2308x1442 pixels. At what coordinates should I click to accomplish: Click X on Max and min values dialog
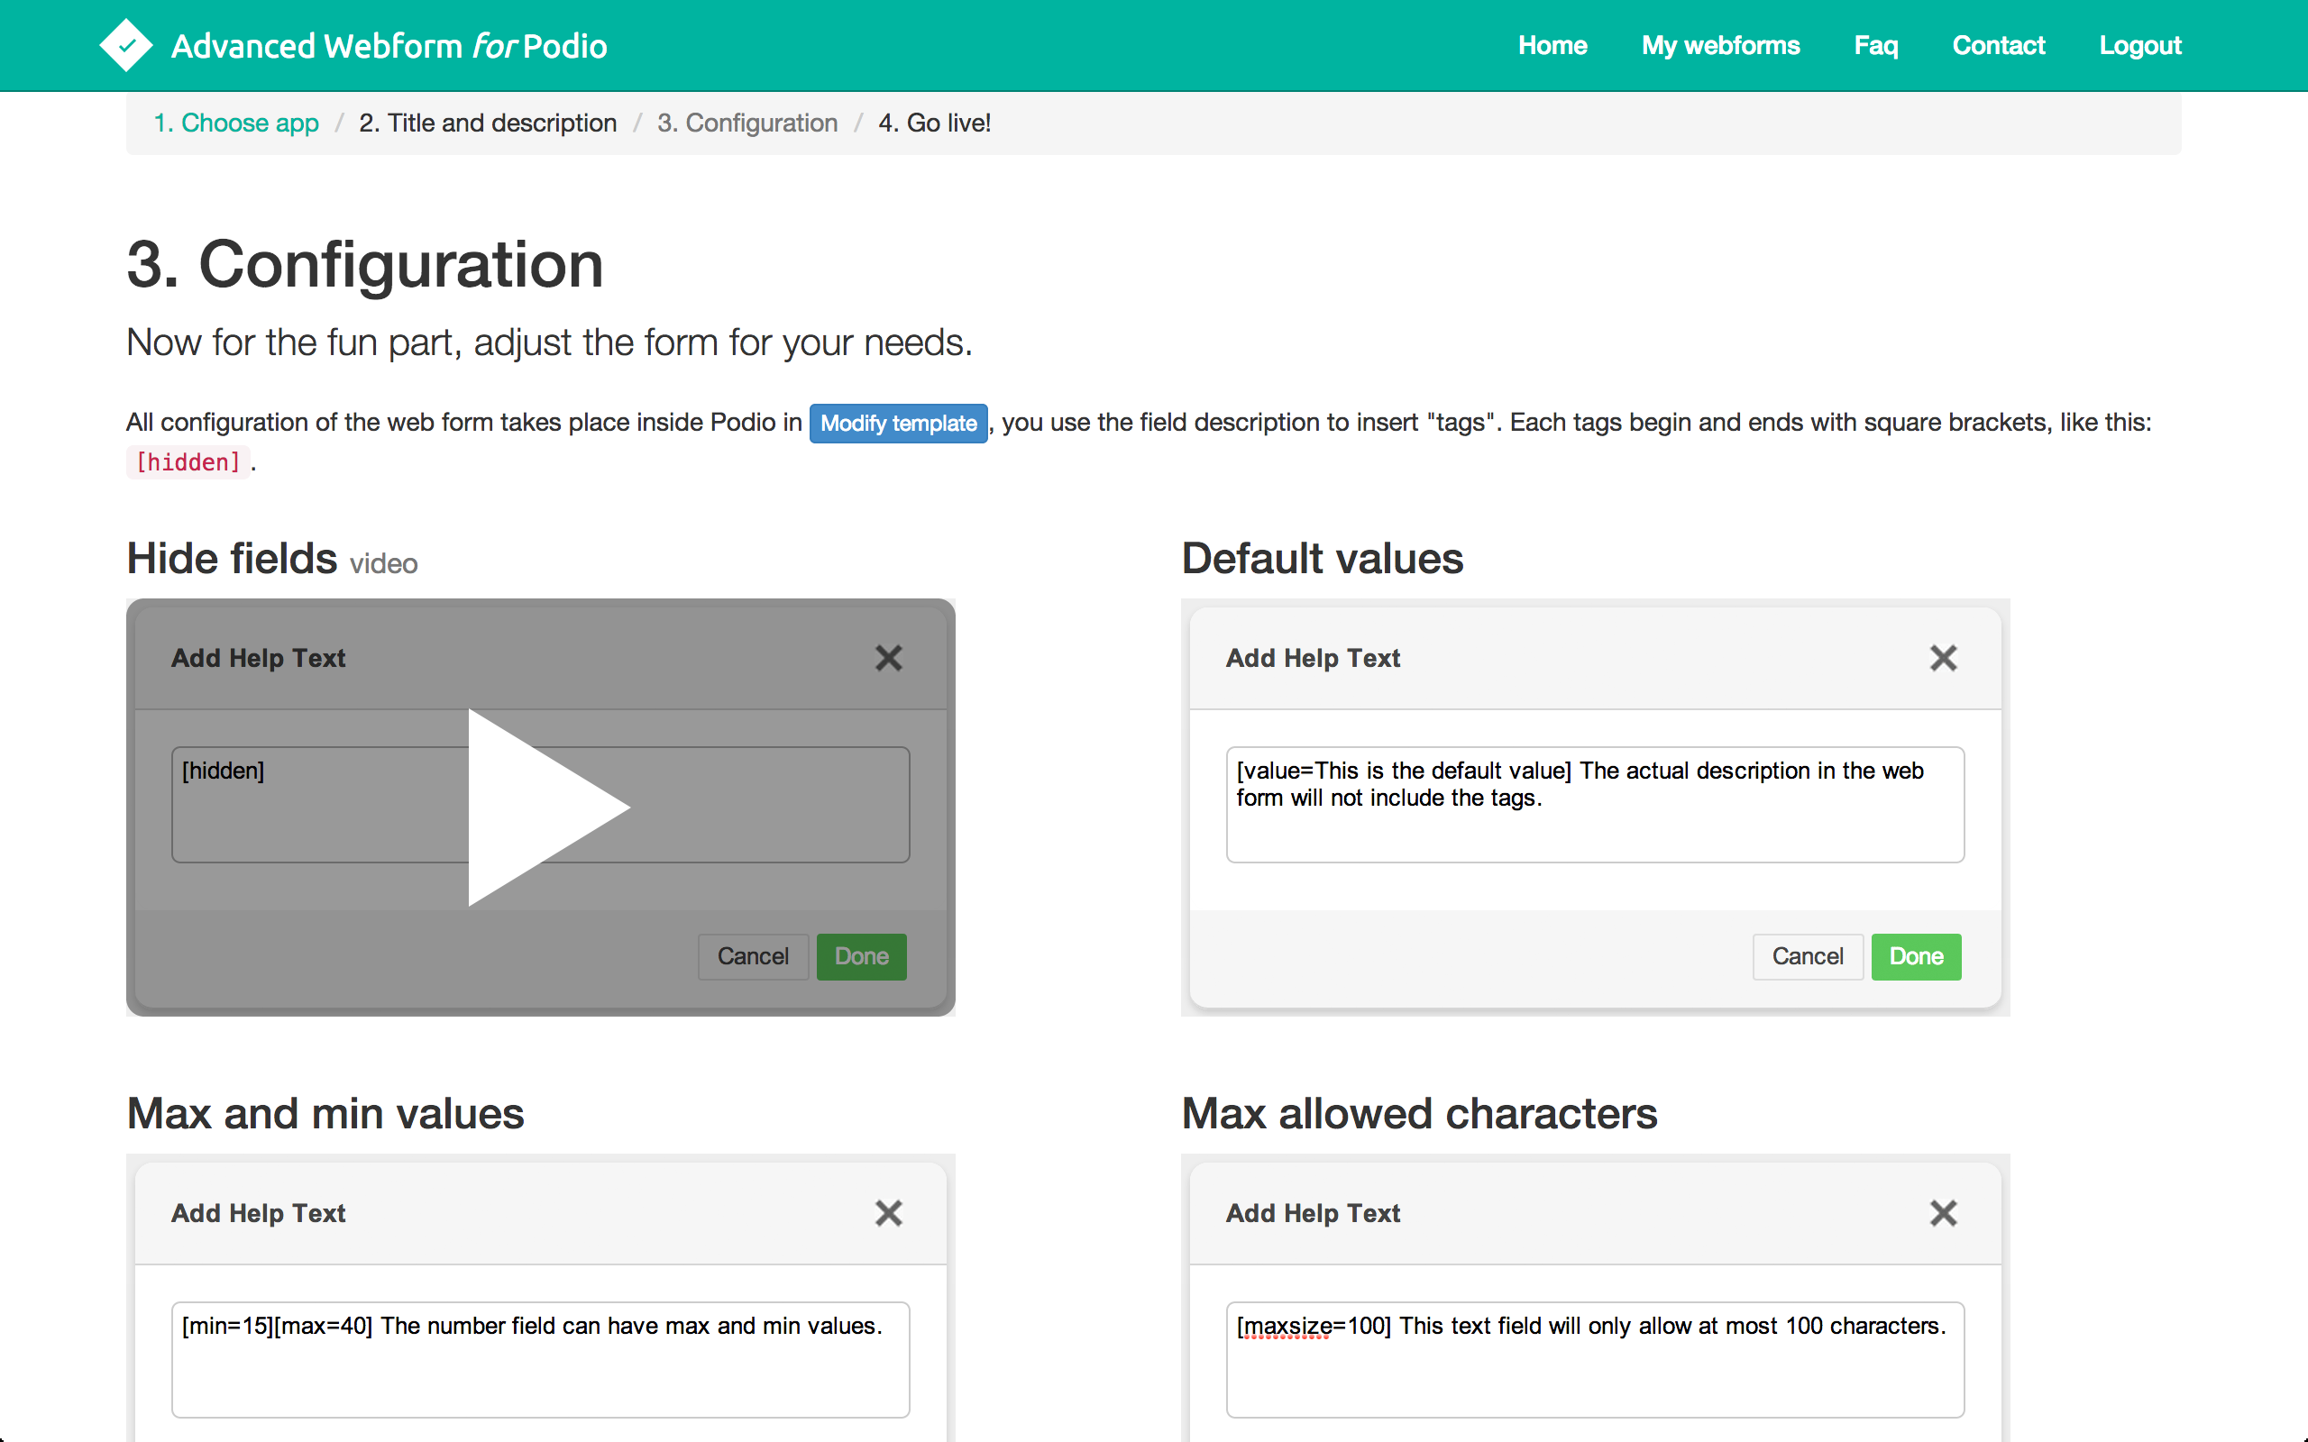888,1213
